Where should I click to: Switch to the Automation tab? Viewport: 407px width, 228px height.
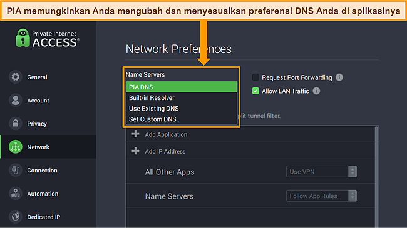pos(48,194)
